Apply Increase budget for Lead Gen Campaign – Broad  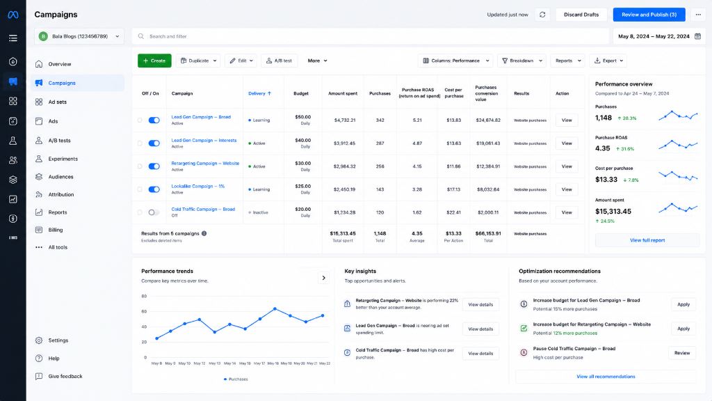[x=683, y=304]
